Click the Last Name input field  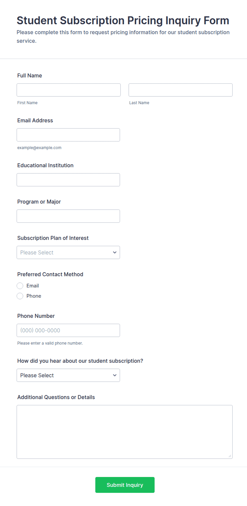click(x=181, y=90)
